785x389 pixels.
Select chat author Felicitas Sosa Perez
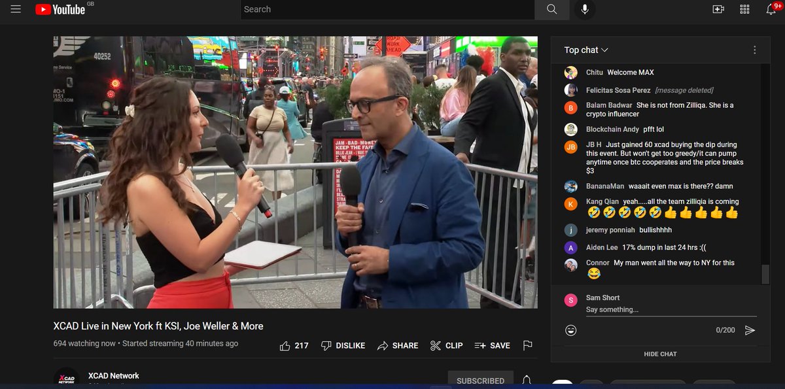coord(618,90)
